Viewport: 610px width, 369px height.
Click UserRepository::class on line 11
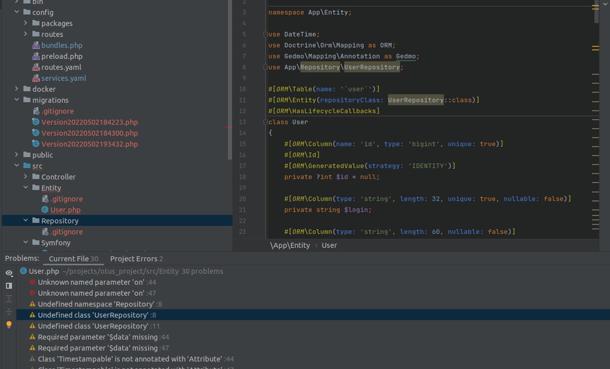pyautogui.click(x=430, y=100)
